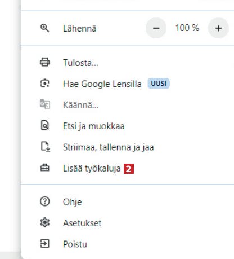Click the printer icon next to Tulosta
Viewport: 234px width, 259px height.
pos(45,62)
